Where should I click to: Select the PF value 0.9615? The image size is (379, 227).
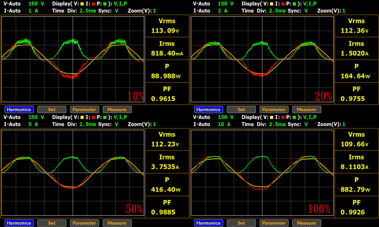point(163,99)
